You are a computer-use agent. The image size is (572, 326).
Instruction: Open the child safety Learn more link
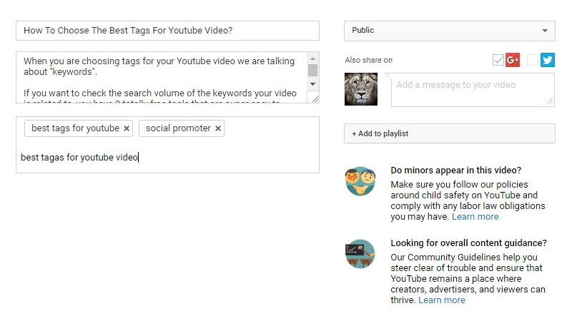point(475,217)
